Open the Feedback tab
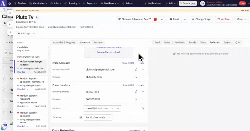 pyautogui.click(x=180, y=43)
